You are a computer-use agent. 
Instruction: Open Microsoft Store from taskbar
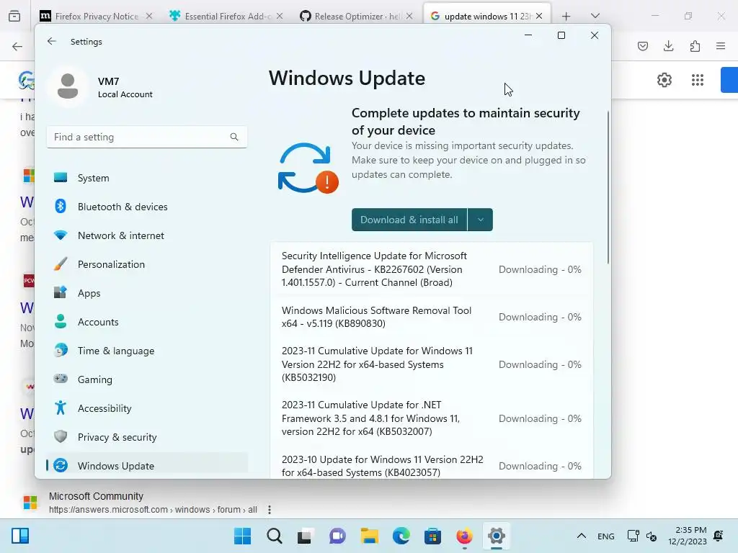pos(432,536)
